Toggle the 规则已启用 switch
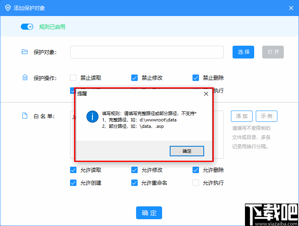This screenshot has height=226, width=299. tap(27, 27)
